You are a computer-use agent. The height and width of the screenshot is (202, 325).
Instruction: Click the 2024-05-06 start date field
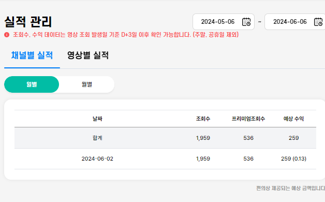click(224, 22)
